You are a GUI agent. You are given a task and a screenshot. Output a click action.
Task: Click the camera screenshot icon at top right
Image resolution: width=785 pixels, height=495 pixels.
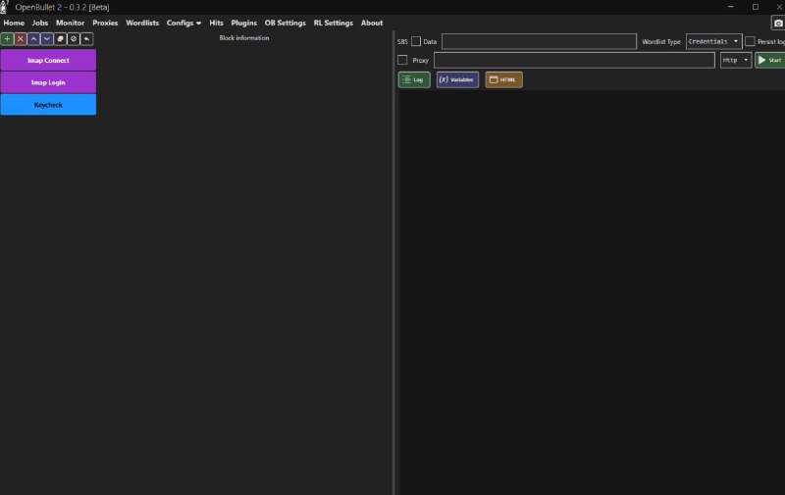pyautogui.click(x=778, y=23)
